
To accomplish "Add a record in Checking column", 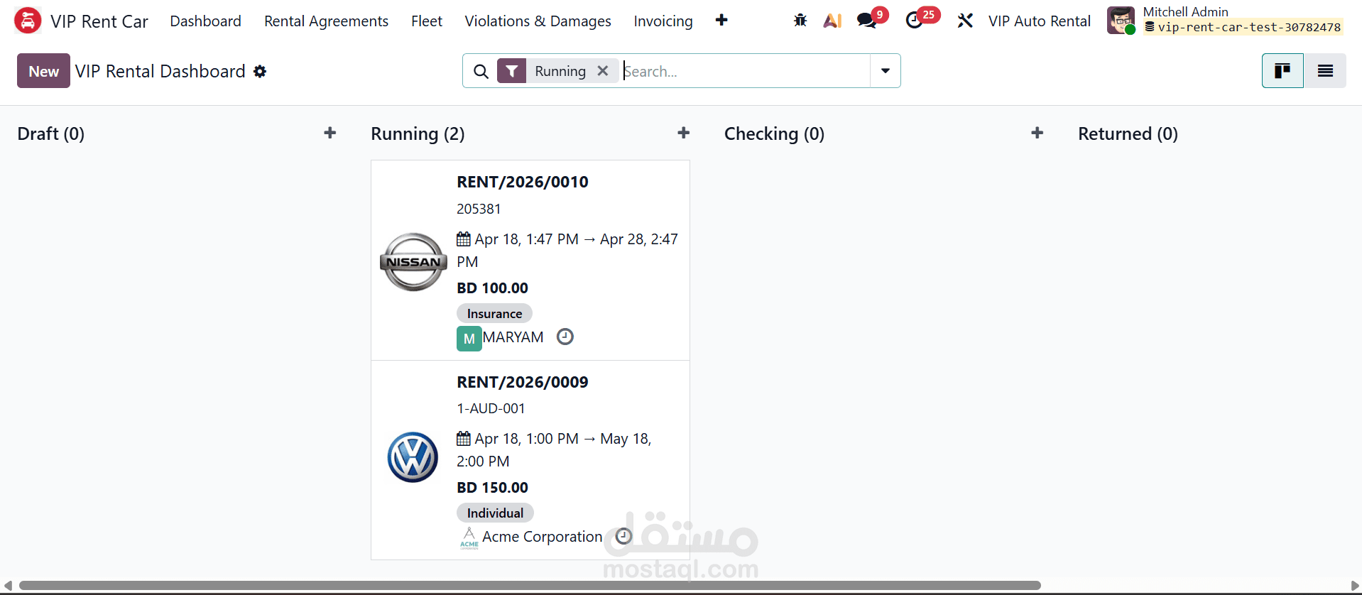I will click(x=1037, y=133).
